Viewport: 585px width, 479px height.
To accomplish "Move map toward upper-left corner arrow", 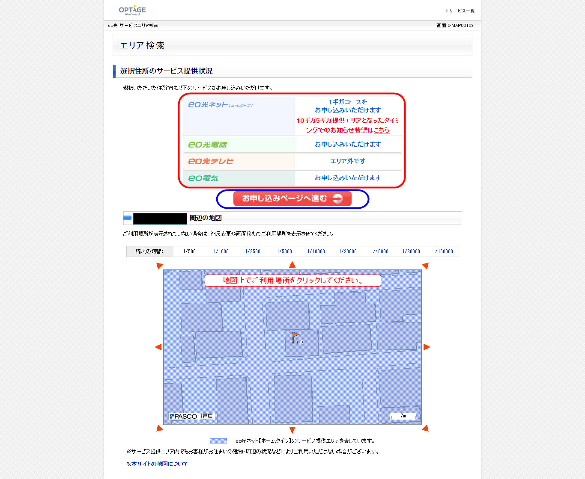I will click(159, 266).
